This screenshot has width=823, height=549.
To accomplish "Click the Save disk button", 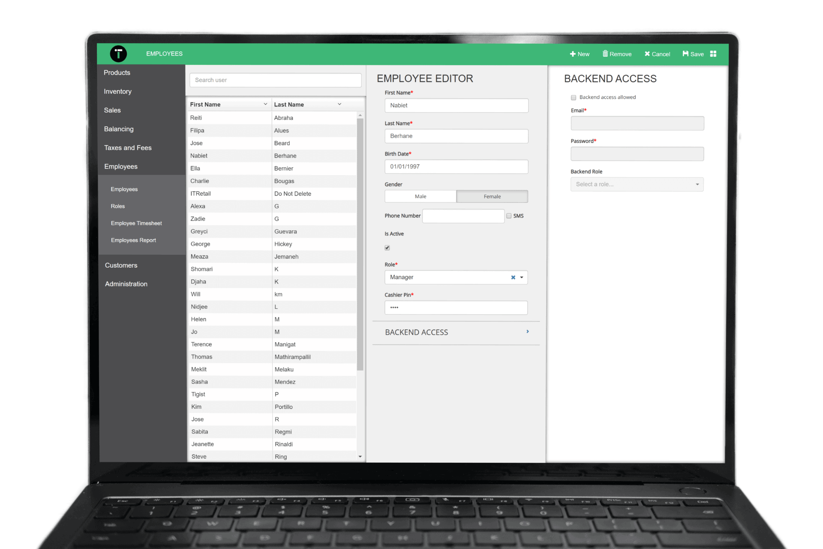I will tap(693, 54).
